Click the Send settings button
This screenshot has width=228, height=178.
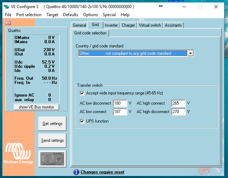pos(52,140)
